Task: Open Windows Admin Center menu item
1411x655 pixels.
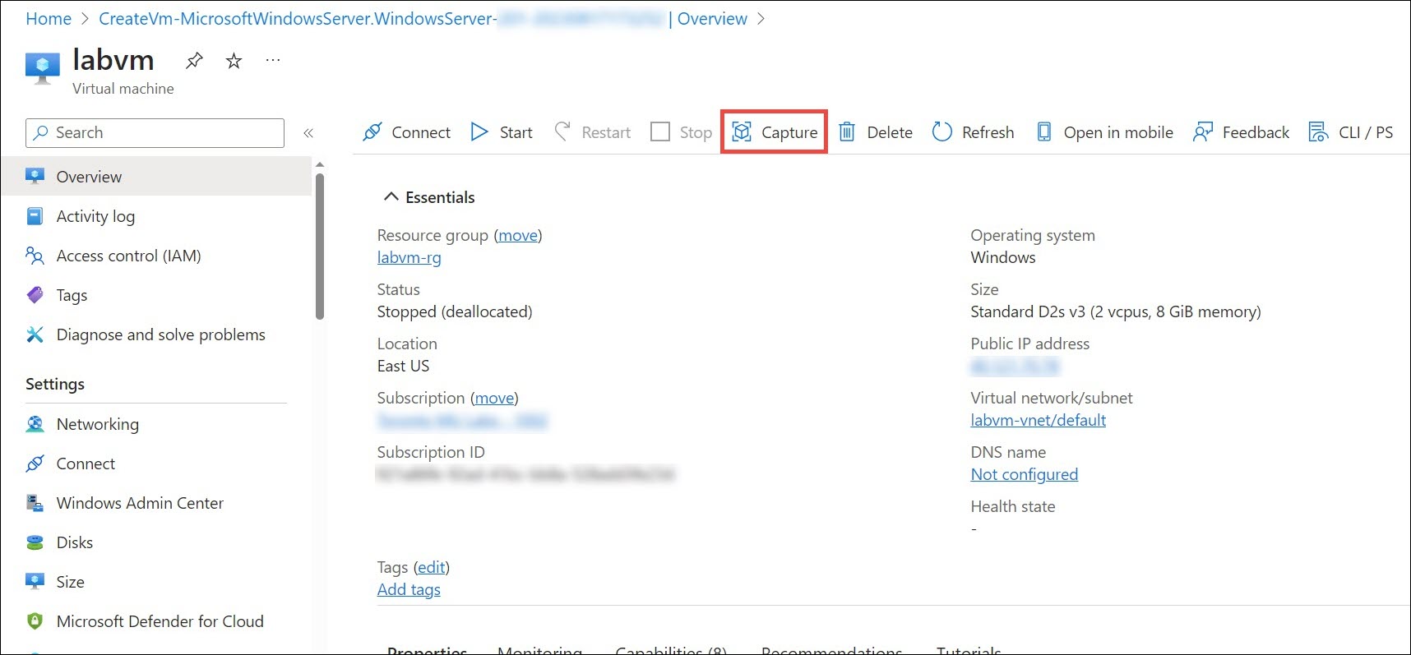Action: [156, 503]
